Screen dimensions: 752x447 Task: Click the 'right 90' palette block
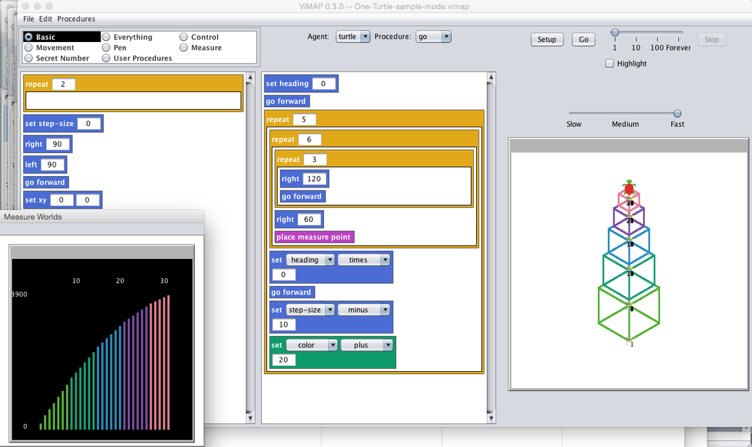48,144
